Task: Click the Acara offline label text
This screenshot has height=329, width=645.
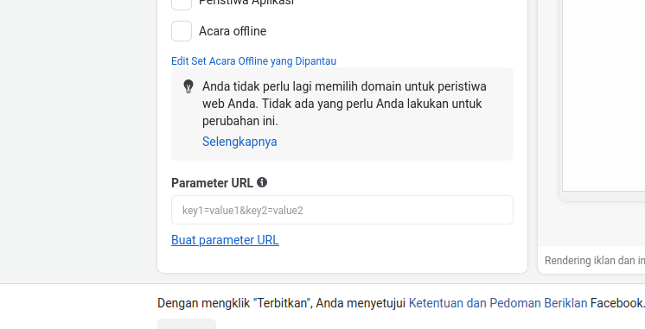Action: click(233, 31)
